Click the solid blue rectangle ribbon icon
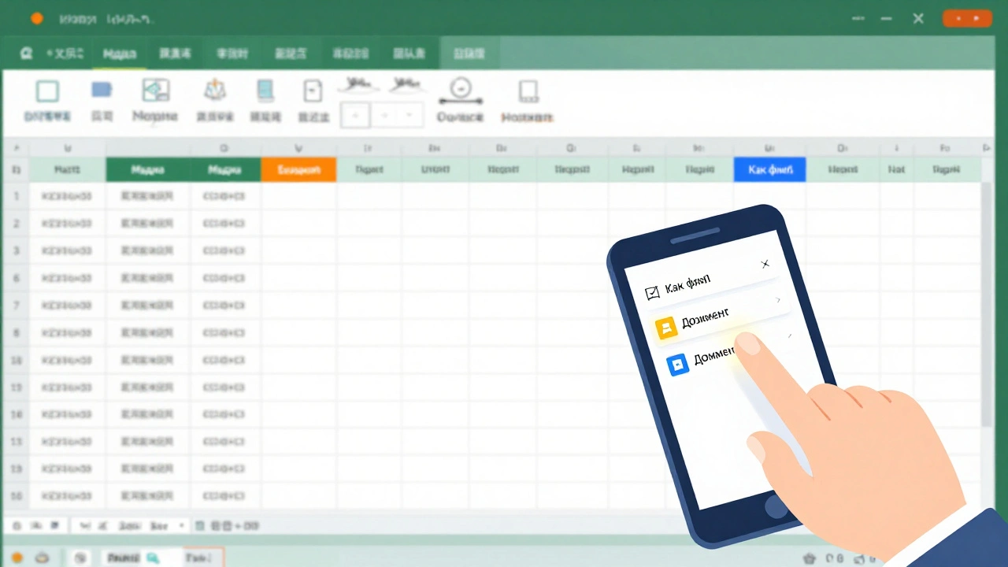 pyautogui.click(x=102, y=91)
